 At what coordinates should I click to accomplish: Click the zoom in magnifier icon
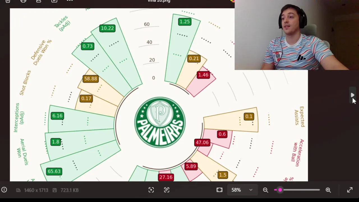pyautogui.click(x=328, y=190)
